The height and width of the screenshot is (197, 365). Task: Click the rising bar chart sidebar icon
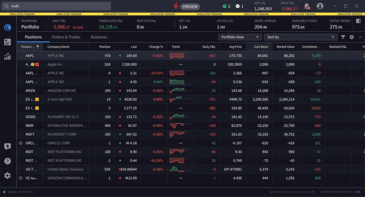(x=7, y=57)
